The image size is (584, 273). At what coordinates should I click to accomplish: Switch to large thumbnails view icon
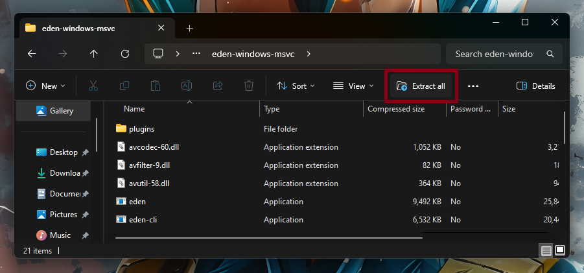point(560,251)
